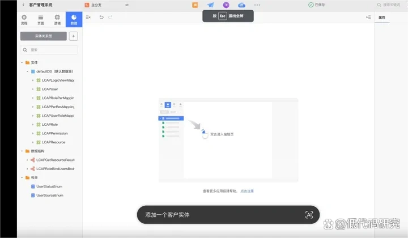The width and height of the screenshot is (408, 238).
Task: Click the purple round icon
Action: 226,5
